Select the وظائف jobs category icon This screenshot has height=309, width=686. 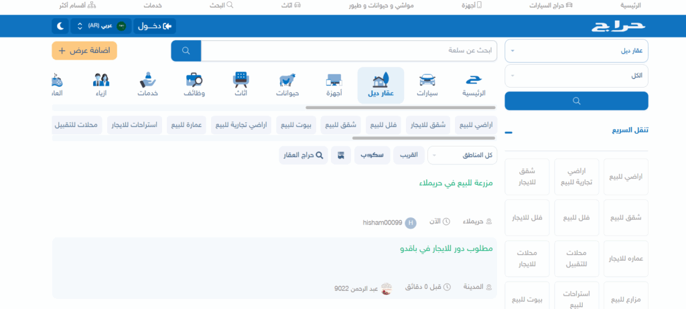coord(194,86)
